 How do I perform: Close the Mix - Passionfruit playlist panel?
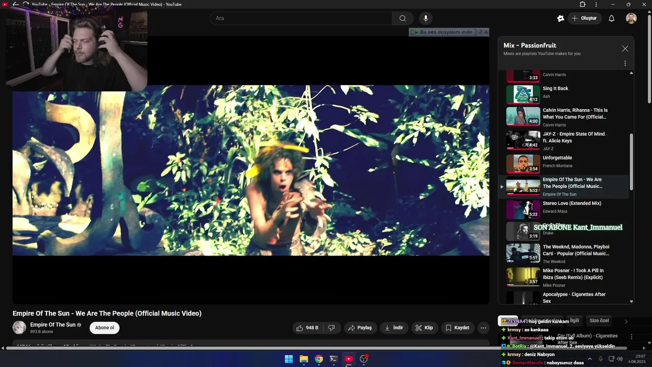coord(625,48)
